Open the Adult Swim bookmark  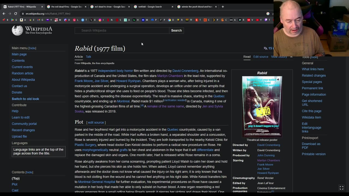(233, 20)
